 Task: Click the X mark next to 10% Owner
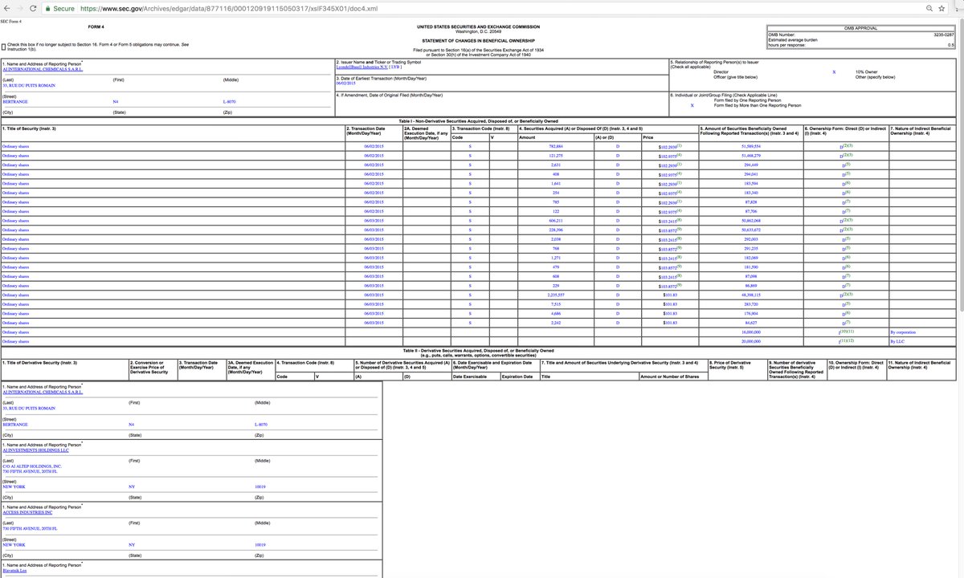pyautogui.click(x=834, y=72)
